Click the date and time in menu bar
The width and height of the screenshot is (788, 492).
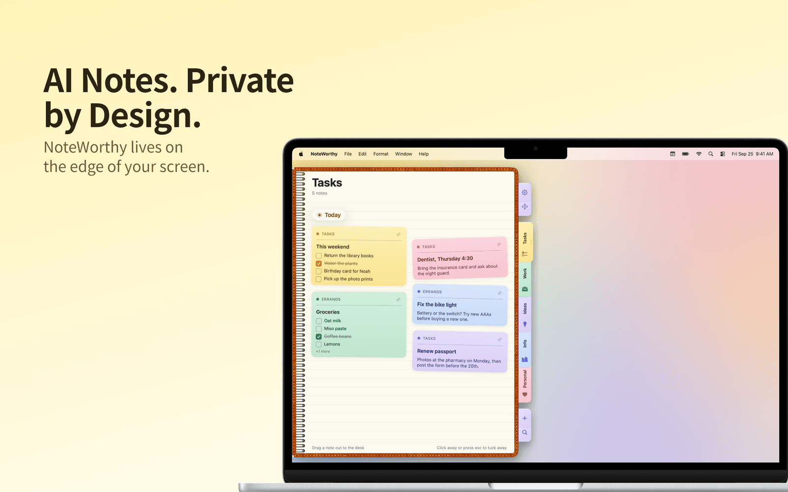pyautogui.click(x=752, y=154)
